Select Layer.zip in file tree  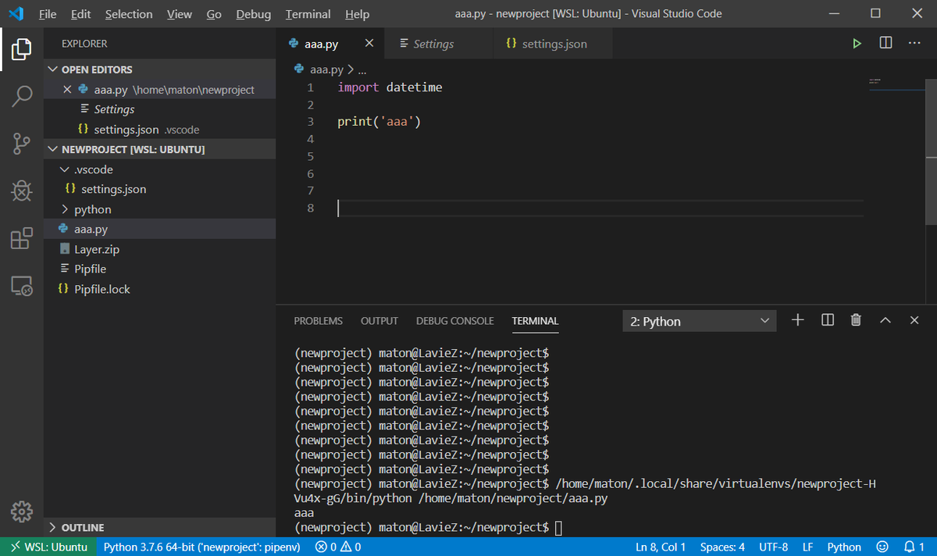coord(159,249)
